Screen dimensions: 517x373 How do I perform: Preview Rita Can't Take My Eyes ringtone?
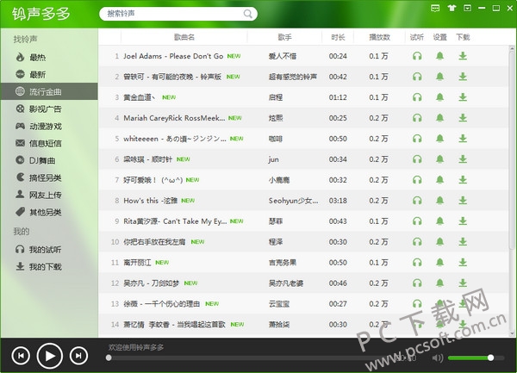[417, 221]
